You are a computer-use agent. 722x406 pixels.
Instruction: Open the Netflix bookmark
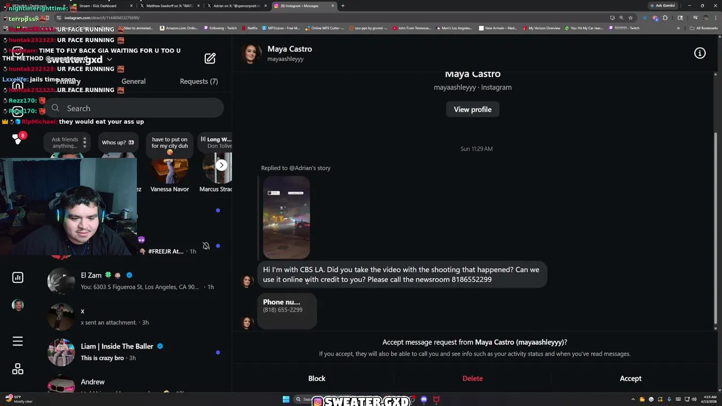(x=250, y=28)
